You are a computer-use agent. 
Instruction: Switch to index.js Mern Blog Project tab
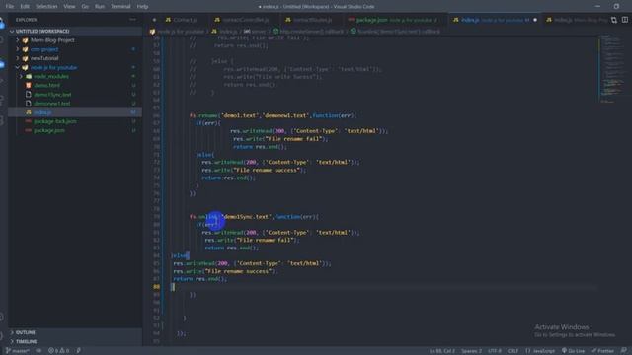pos(577,20)
